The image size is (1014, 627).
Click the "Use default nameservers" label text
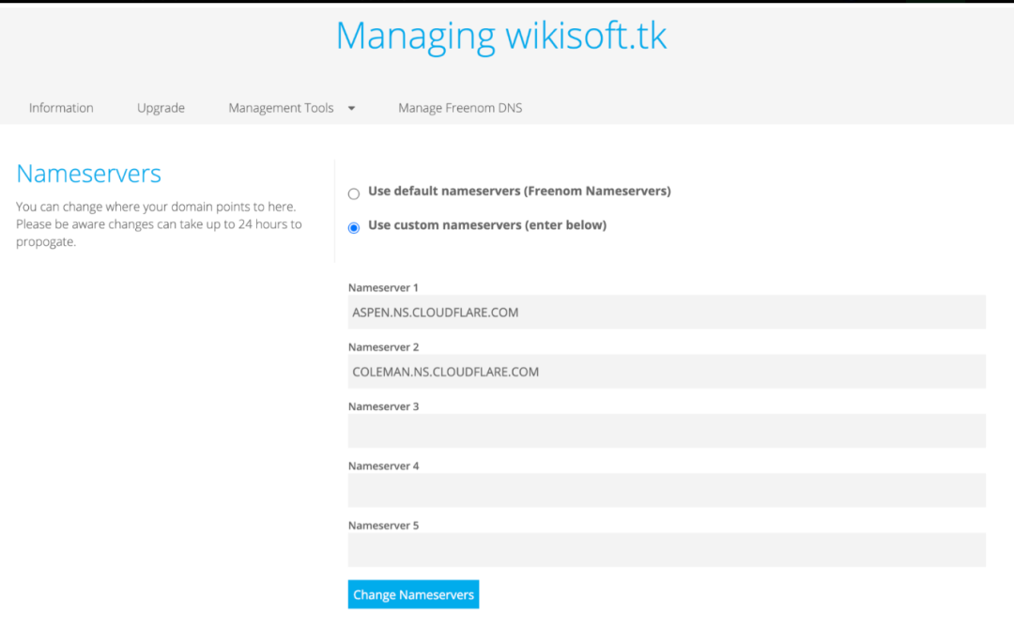(x=519, y=191)
